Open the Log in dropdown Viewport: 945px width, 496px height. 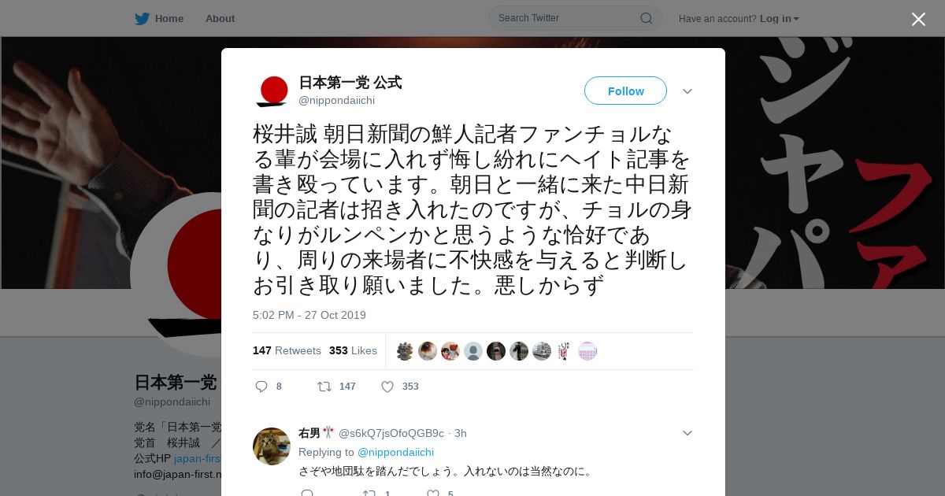pyautogui.click(x=780, y=18)
